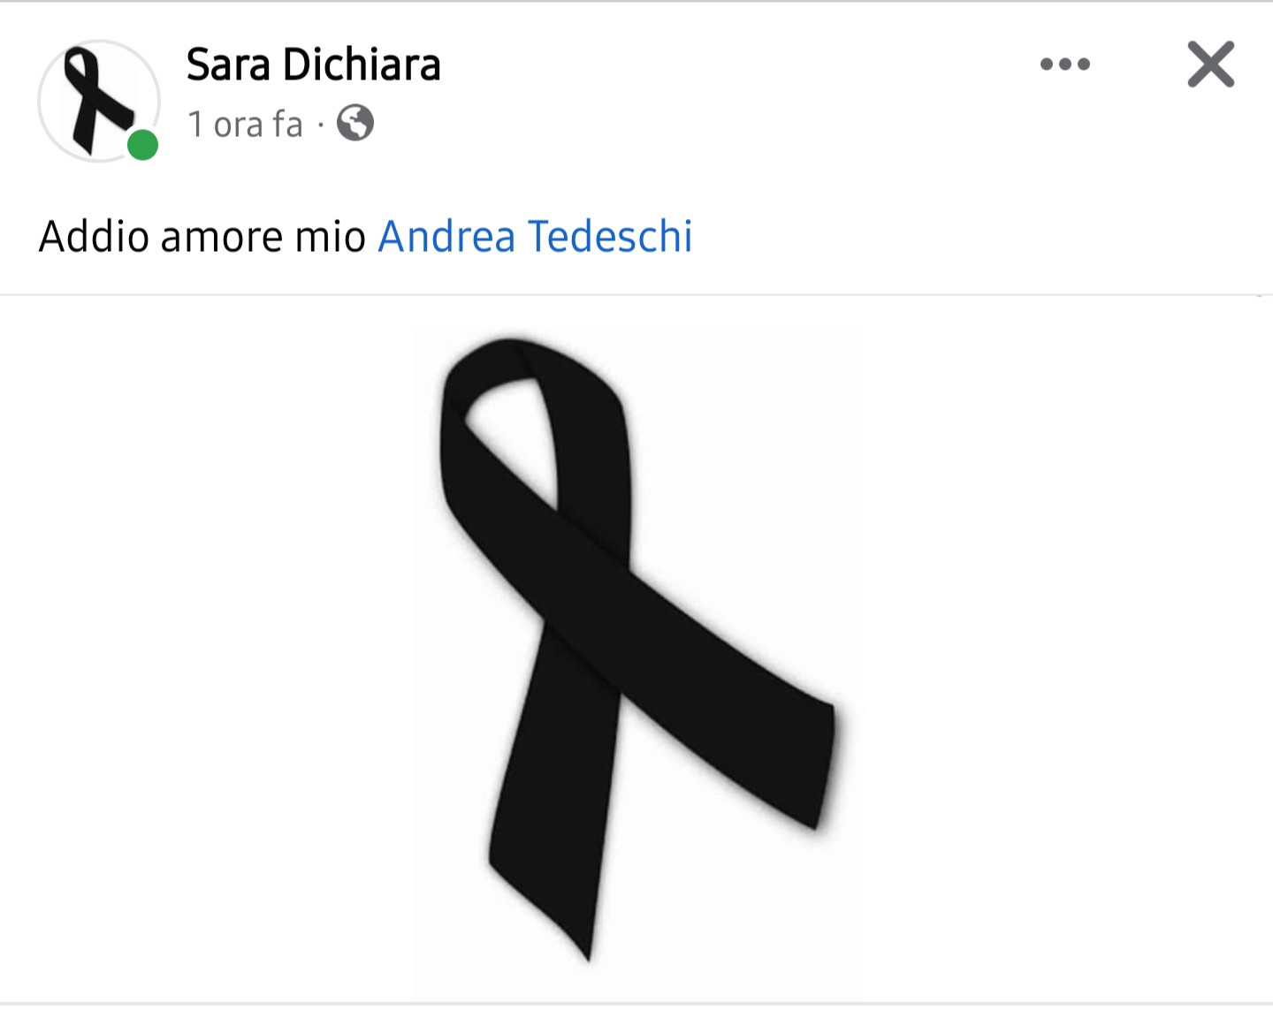Tap the word "Dichiara" in the author name
1273x1018 pixels.
(362, 65)
